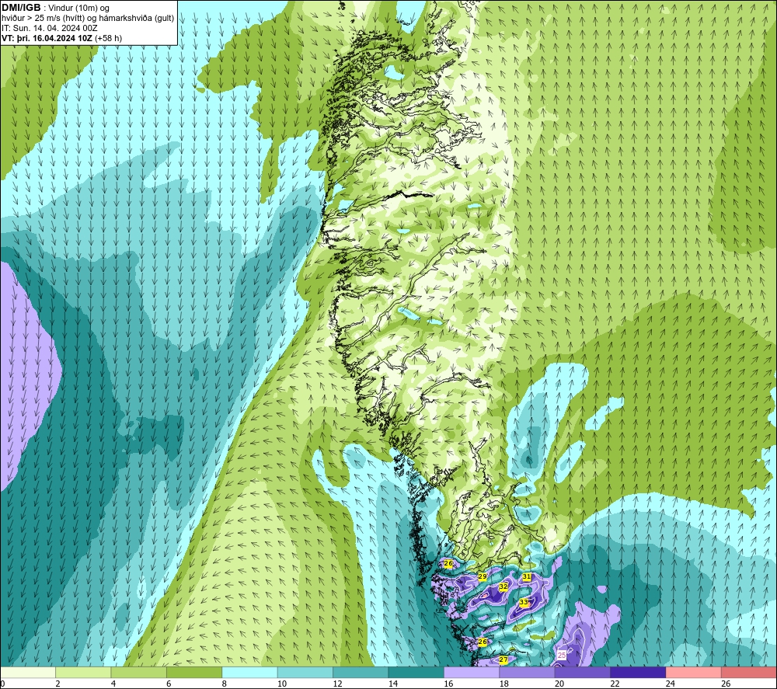This screenshot has height=689, width=777.
Task: Click legend scale value 16
Action: click(448, 684)
